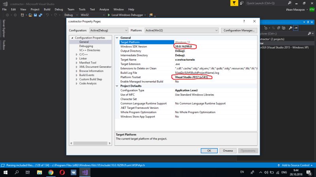Open VK app from the taskbar
316x177 pixels.
(x=73, y=172)
